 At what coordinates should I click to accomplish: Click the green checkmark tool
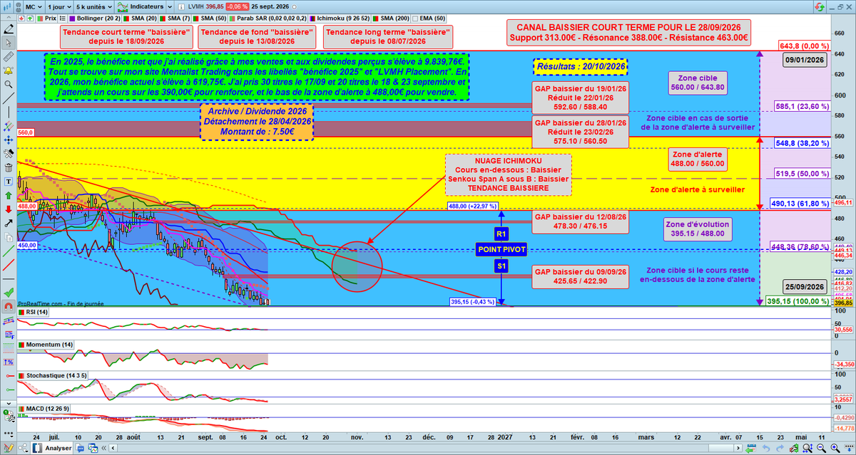click(10, 292)
